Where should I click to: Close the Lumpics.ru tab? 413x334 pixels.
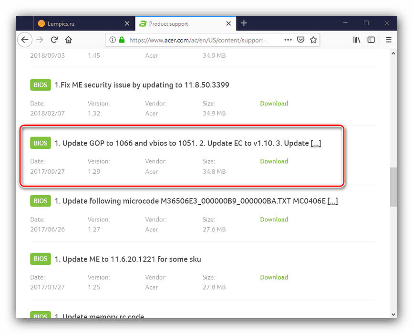click(x=127, y=23)
